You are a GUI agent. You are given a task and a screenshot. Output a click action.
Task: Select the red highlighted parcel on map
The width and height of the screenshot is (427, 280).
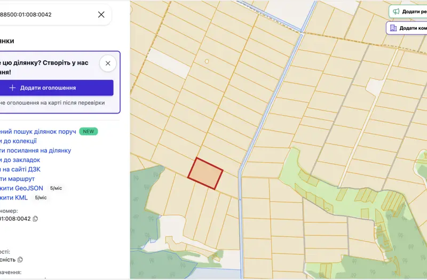click(205, 173)
